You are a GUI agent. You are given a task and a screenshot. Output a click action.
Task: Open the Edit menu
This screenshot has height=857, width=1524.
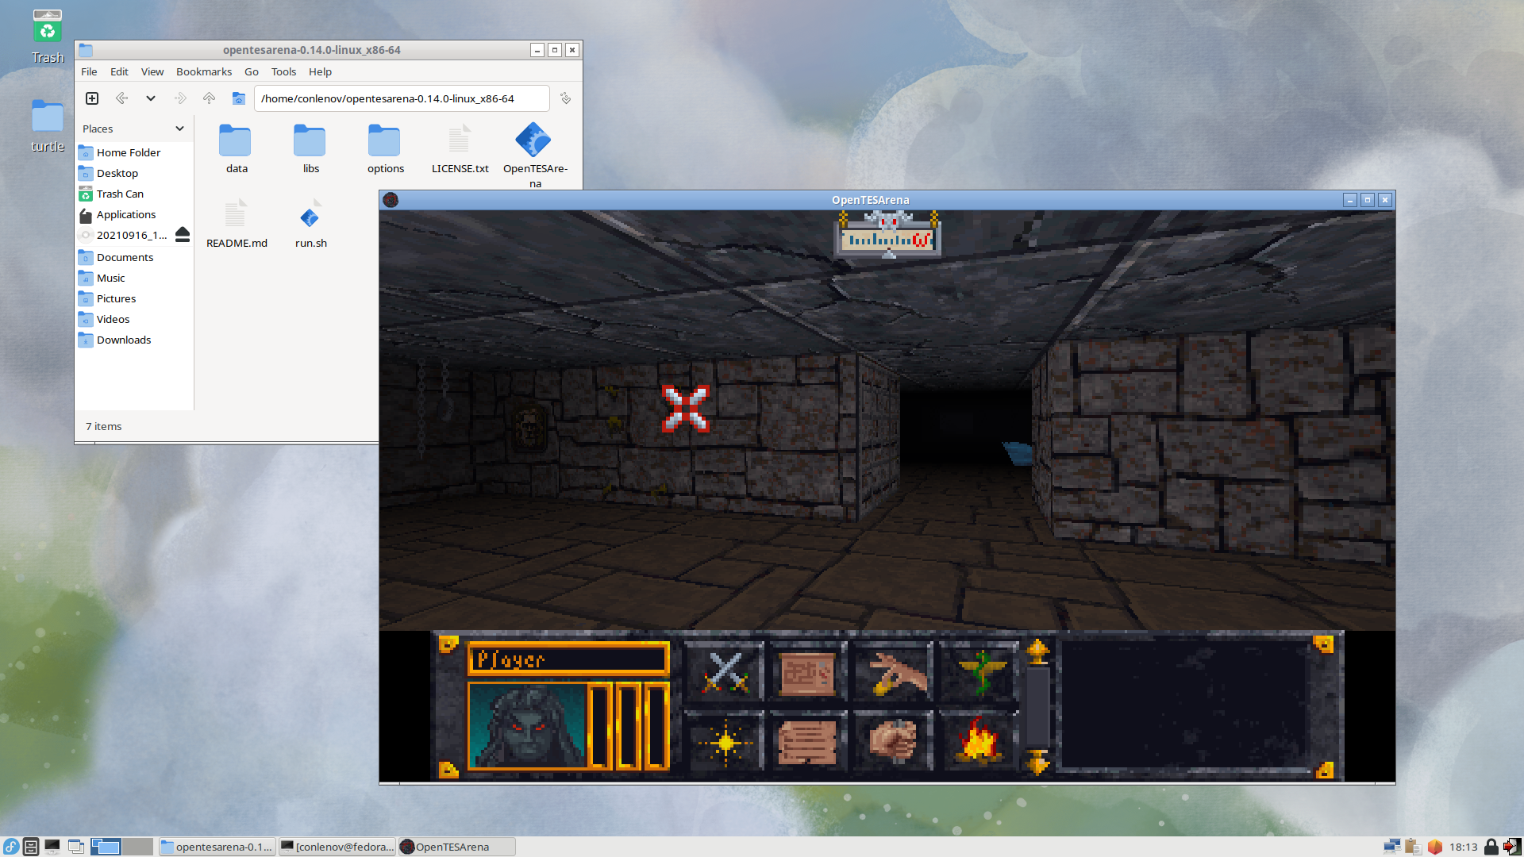pos(119,71)
